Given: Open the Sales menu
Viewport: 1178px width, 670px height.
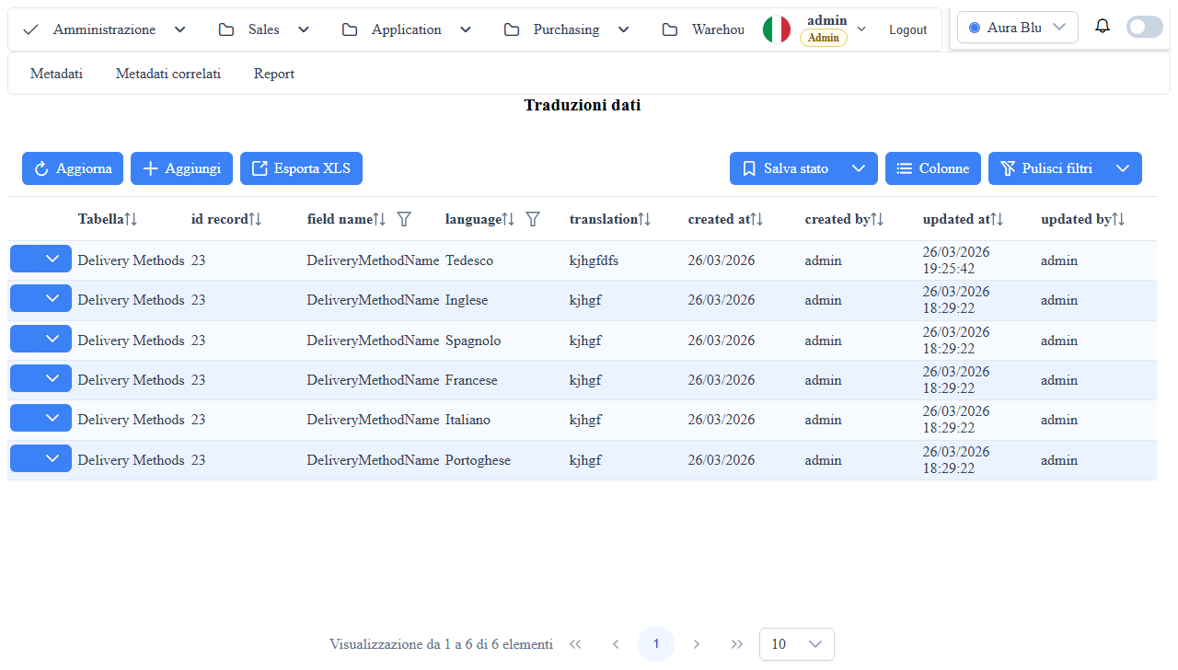Looking at the screenshot, I should click(264, 29).
